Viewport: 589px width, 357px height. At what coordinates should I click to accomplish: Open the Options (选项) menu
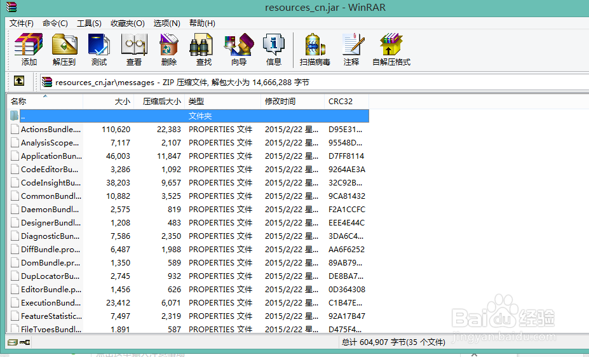point(166,24)
